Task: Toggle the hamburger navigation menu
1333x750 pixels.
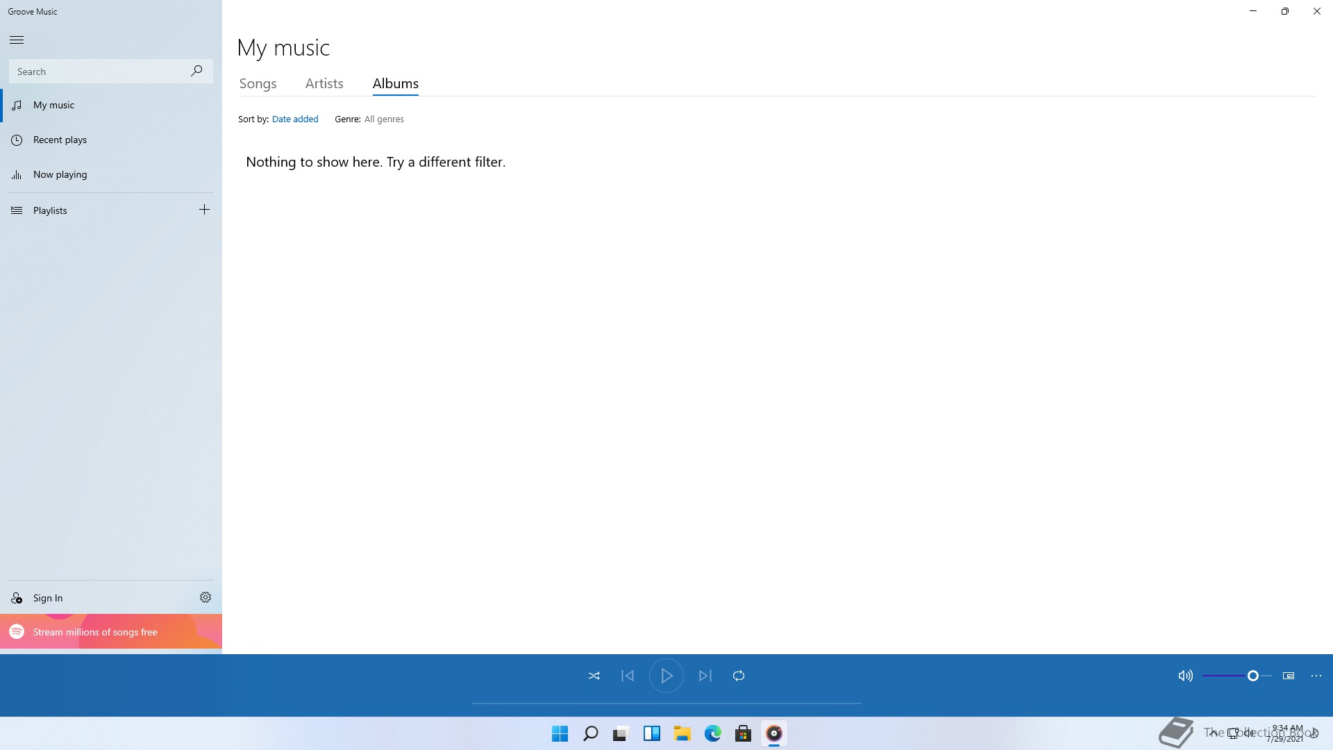Action: [17, 40]
